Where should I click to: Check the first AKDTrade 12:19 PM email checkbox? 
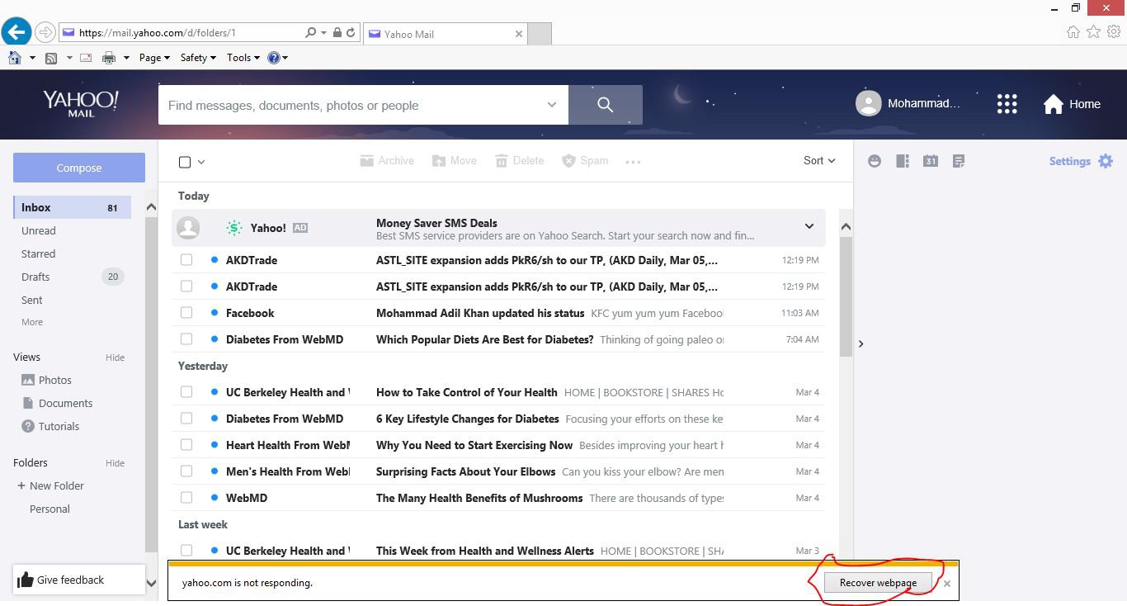(186, 260)
